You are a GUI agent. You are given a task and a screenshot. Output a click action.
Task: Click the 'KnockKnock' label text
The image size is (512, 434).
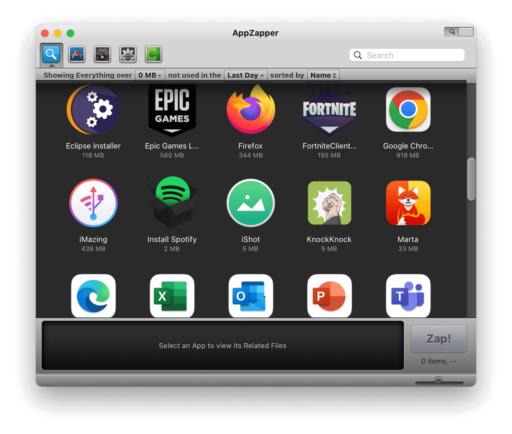click(x=329, y=239)
